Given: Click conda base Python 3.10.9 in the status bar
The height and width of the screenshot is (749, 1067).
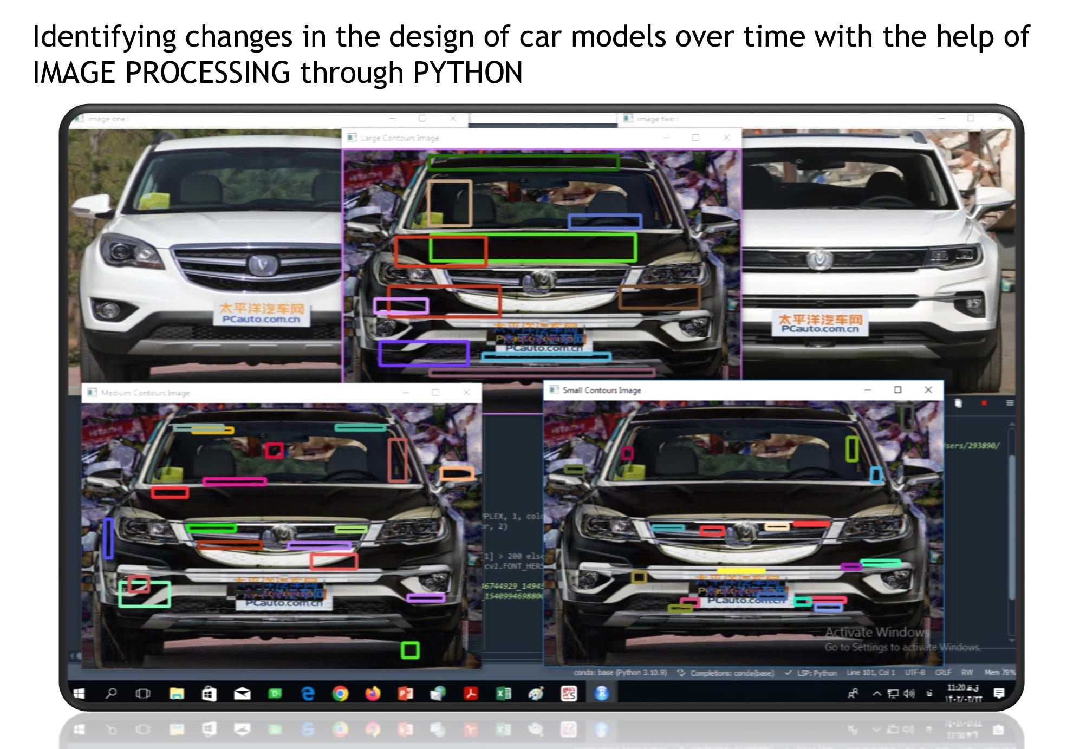Looking at the screenshot, I should click(620, 673).
